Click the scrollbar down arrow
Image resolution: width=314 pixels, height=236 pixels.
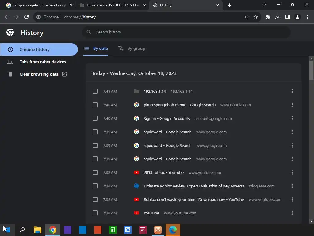coord(311,221)
